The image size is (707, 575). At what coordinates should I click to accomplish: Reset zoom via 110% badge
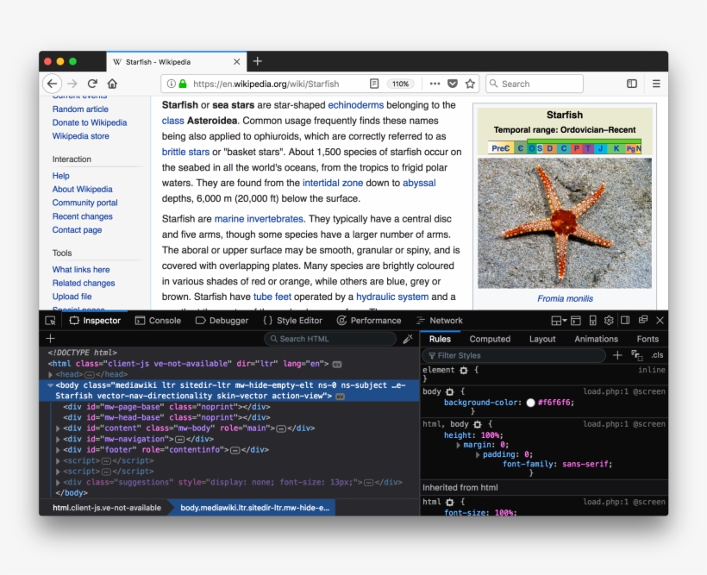[400, 84]
